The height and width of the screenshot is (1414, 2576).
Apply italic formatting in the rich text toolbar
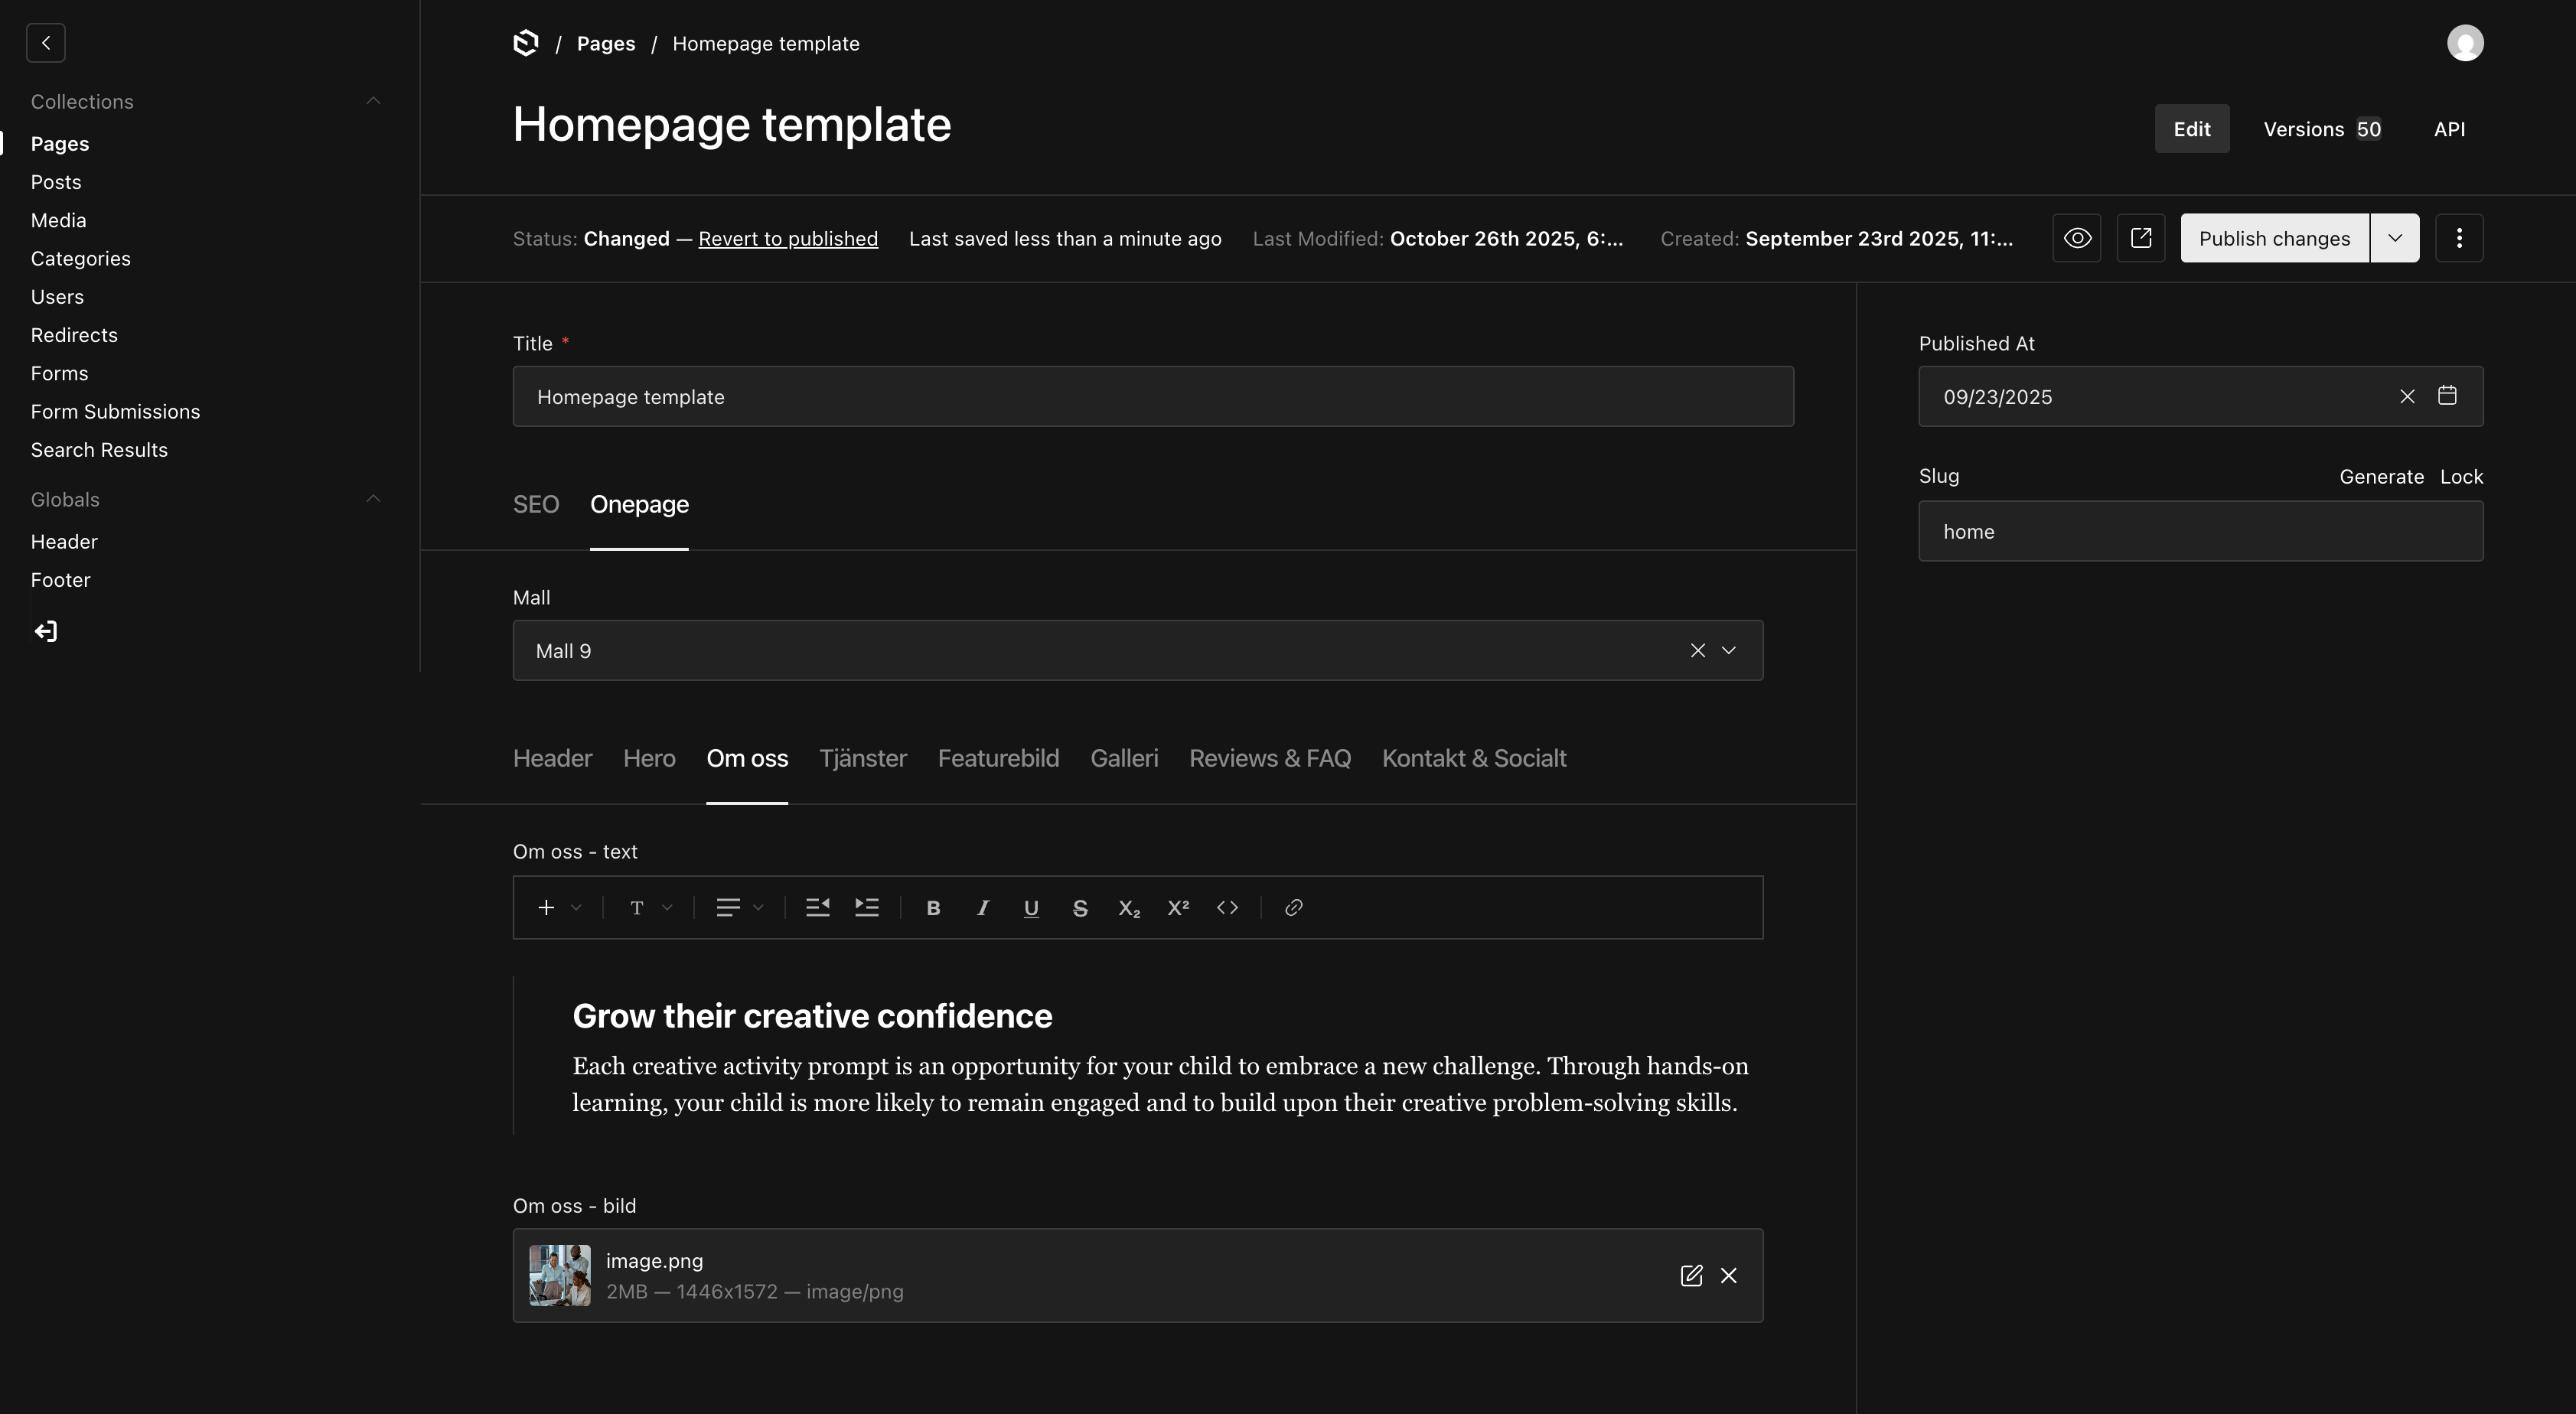(982, 908)
